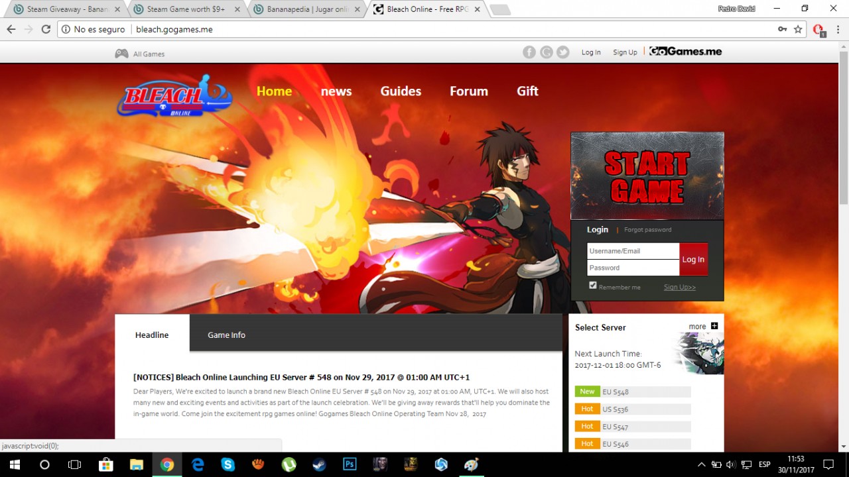Image resolution: width=849 pixels, height=477 pixels.
Task: Launch Microsoft Store from the taskbar
Action: point(105,464)
